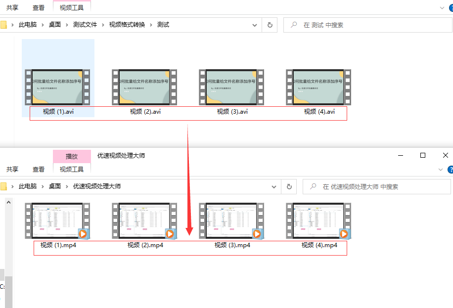Click the play overlay on 视频 (2).mp4
453x308 pixels.
(171, 233)
